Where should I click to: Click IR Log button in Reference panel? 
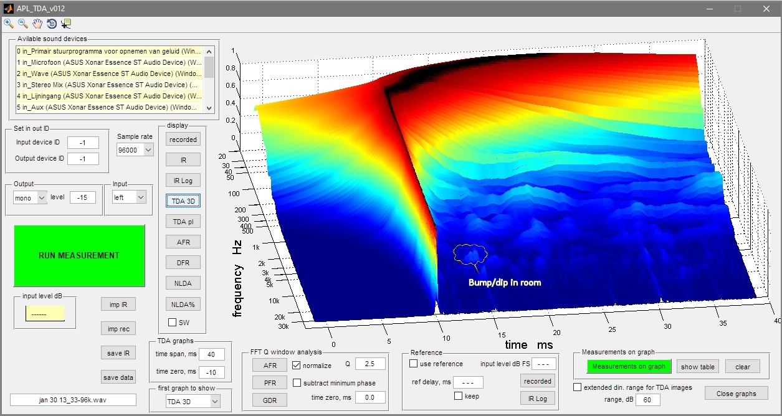click(537, 398)
